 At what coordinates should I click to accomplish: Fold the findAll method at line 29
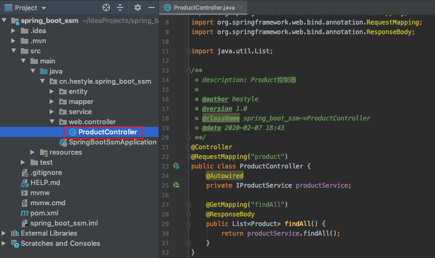click(x=188, y=224)
